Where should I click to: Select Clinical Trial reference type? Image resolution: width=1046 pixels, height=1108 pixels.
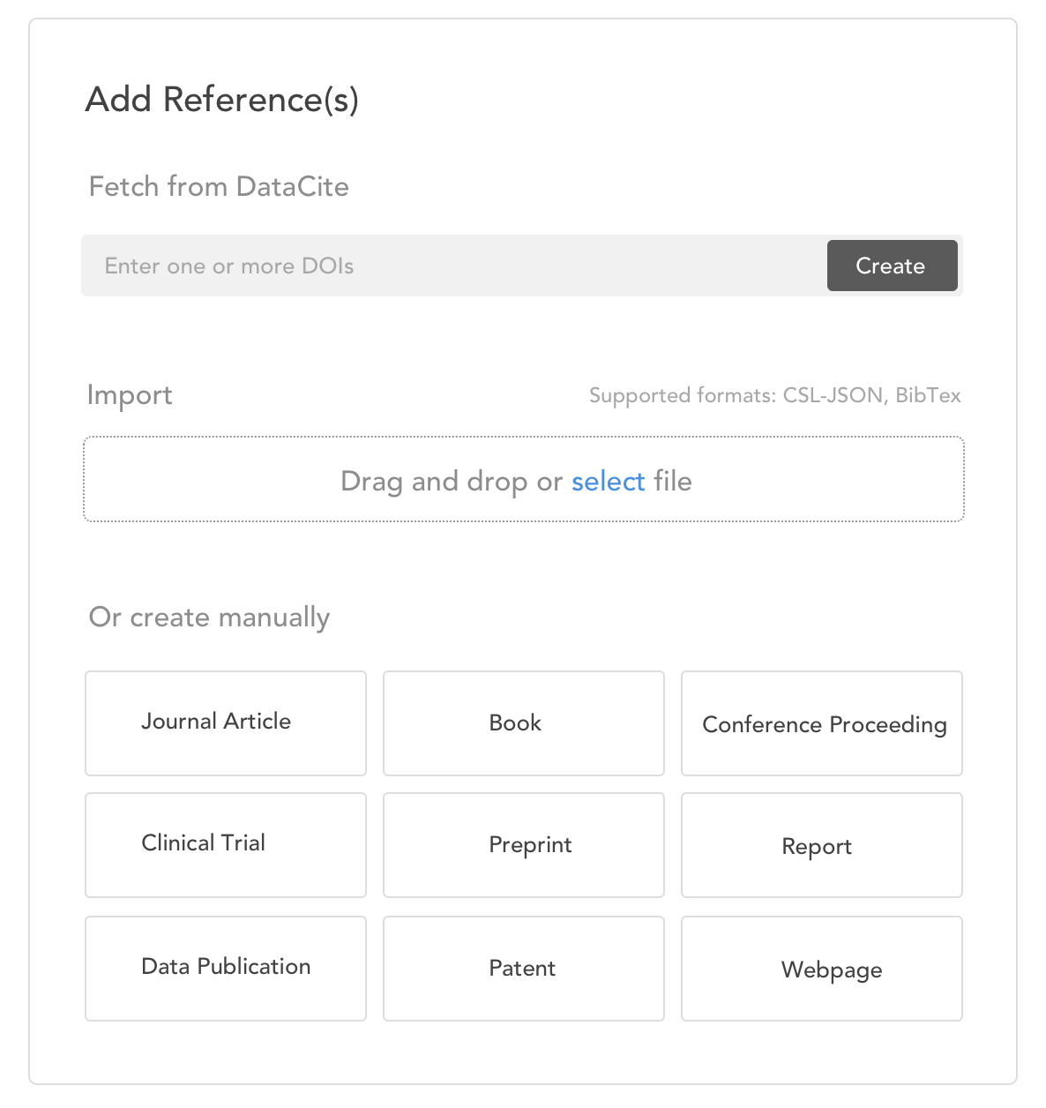coord(225,844)
